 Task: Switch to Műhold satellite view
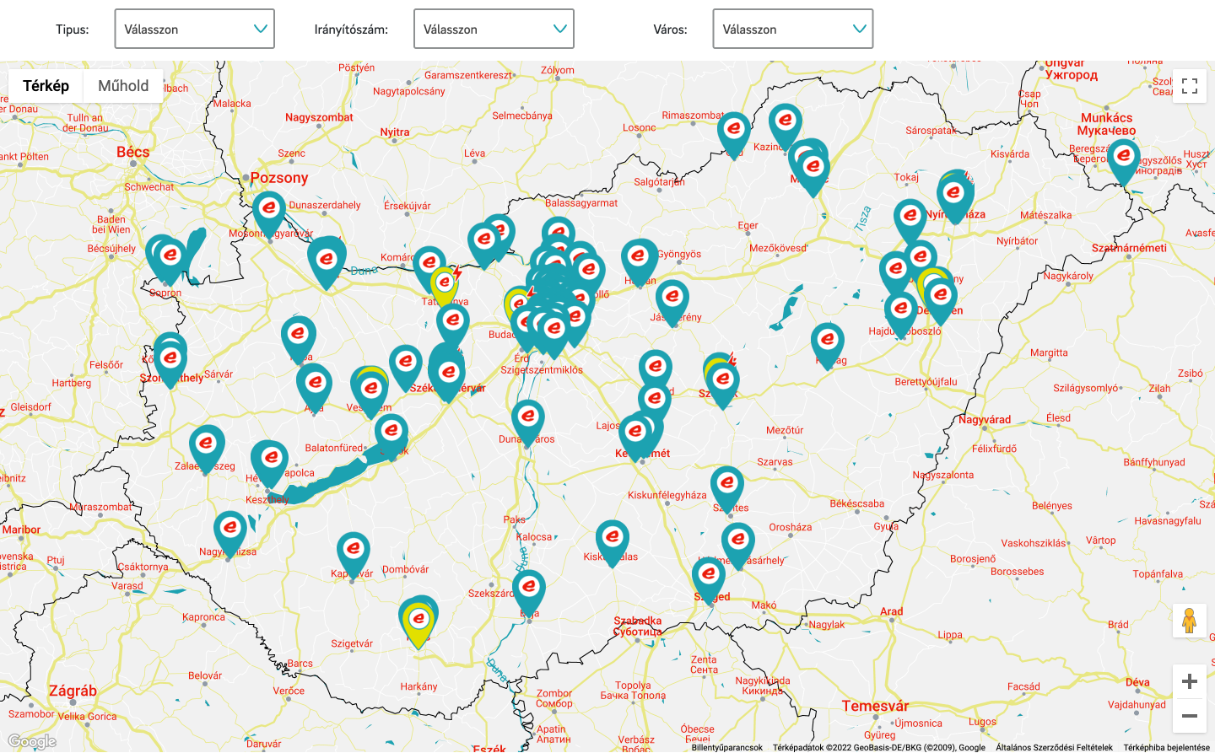(x=123, y=86)
